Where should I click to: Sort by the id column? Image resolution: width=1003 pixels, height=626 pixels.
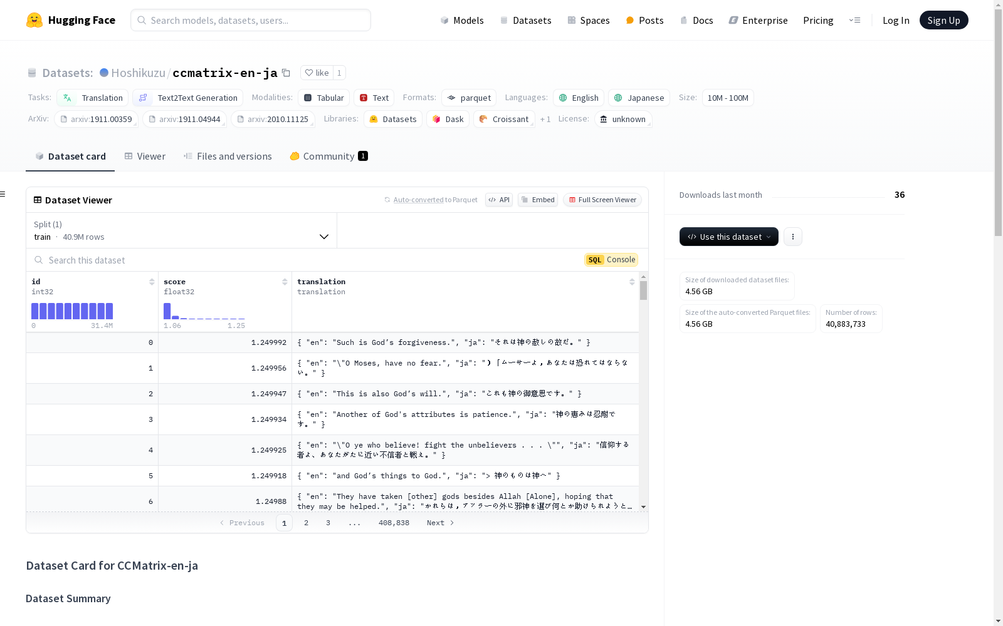(152, 282)
